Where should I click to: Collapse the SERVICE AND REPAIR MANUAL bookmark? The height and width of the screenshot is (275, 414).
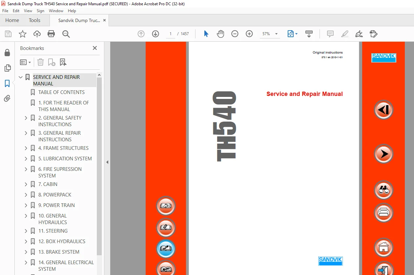(x=21, y=77)
